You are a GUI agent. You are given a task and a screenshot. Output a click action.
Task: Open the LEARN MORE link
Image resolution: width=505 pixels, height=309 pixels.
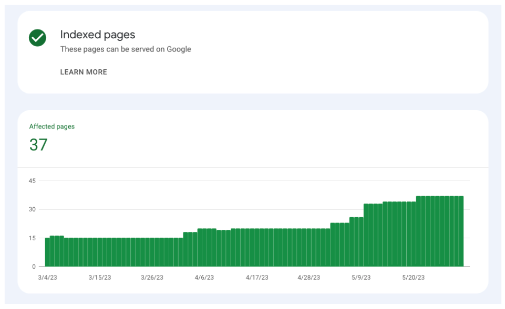coord(84,72)
